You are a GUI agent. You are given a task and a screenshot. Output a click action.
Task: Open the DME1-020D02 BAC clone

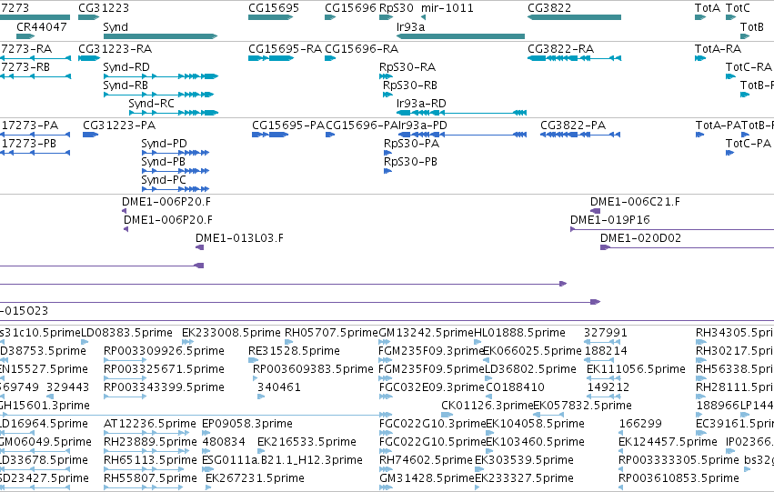pyautogui.click(x=640, y=238)
